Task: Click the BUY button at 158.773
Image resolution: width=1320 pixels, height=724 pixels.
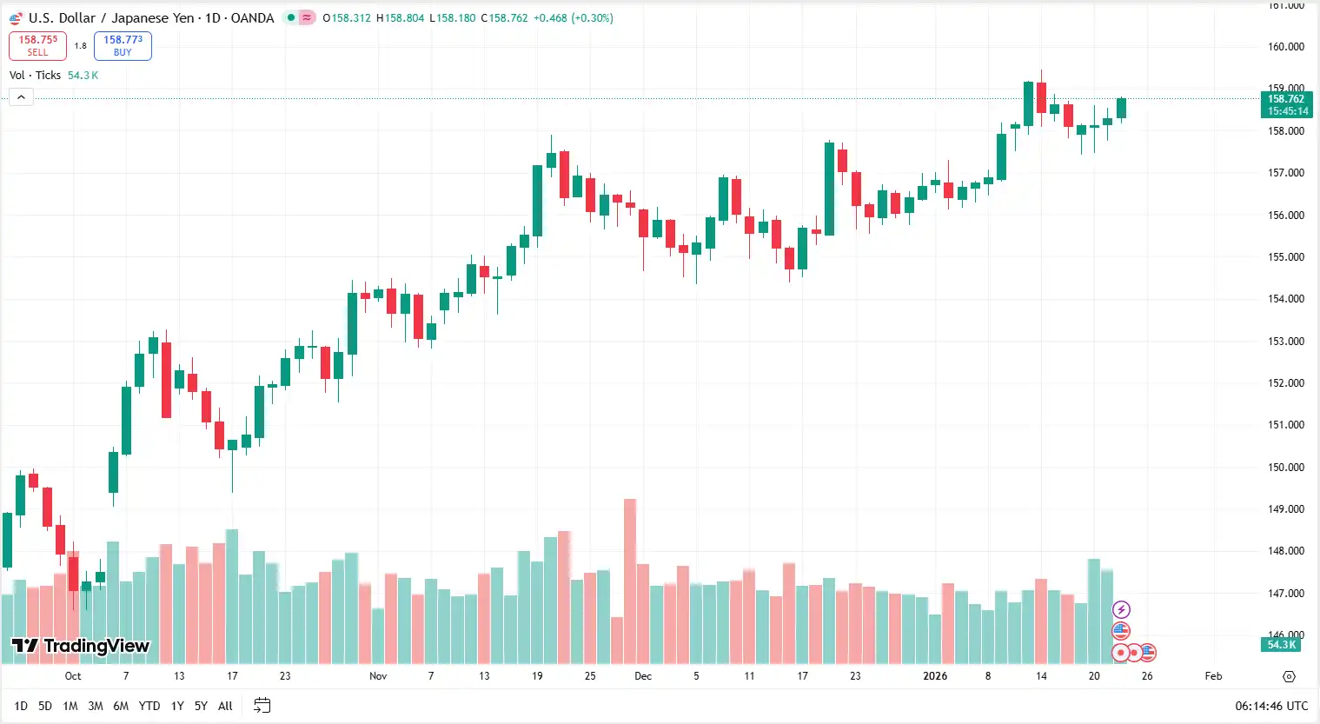Action: point(123,44)
